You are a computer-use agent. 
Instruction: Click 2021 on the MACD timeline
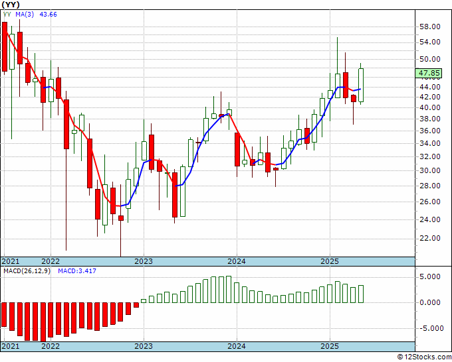click(11, 346)
